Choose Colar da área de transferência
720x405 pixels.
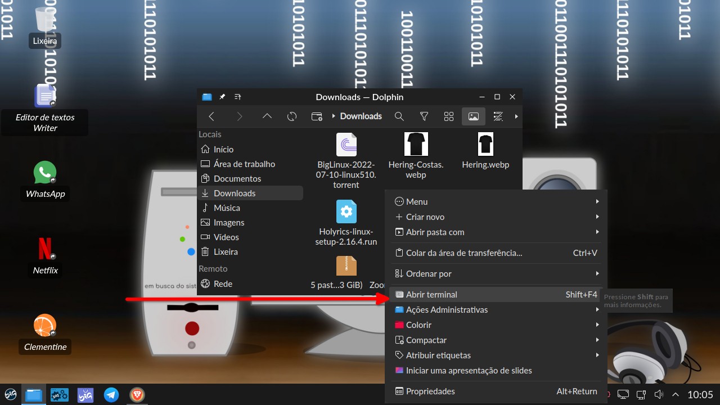click(496, 253)
